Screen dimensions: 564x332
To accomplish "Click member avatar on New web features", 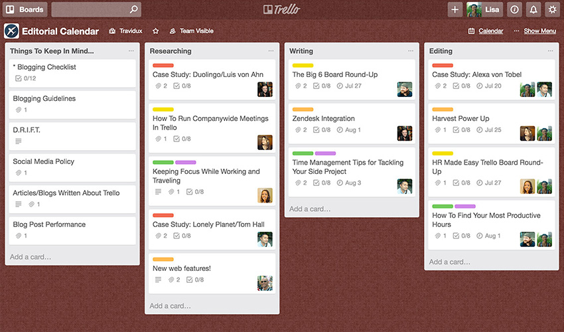I will [x=265, y=283].
